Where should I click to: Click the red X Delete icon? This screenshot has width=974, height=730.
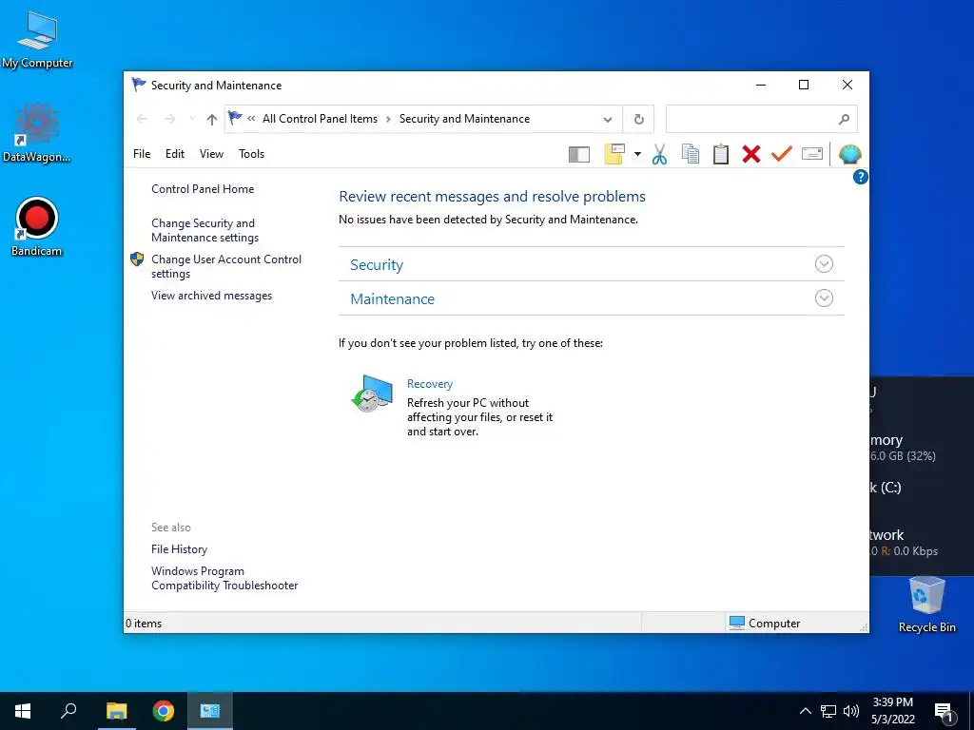751,154
